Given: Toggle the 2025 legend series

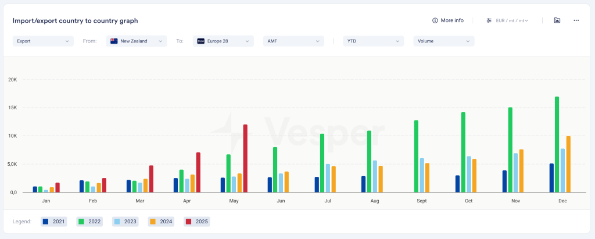Looking at the screenshot, I should [x=196, y=222].
